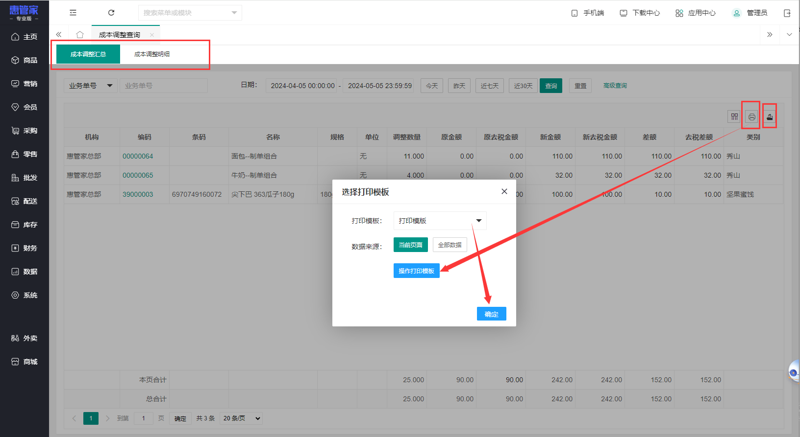Image resolution: width=800 pixels, height=437 pixels.
Task: Open the 配送 delivery sidebar menu
Action: [25, 201]
